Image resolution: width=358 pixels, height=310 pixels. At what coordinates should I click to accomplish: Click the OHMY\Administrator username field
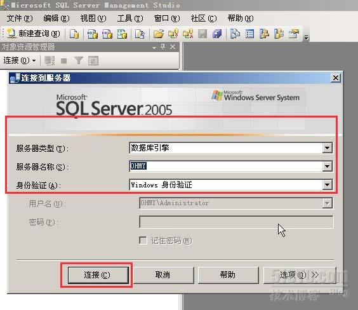tap(236, 203)
